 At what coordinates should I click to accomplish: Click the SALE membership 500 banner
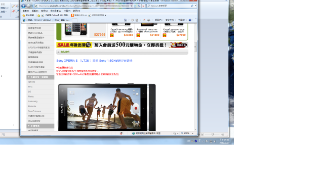(x=122, y=45)
